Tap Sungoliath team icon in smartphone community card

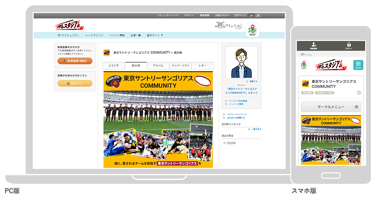pyautogui.click(x=305, y=83)
